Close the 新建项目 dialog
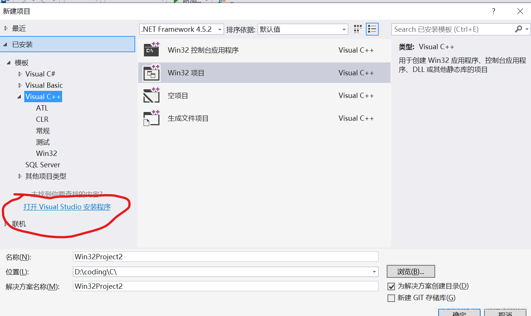This screenshot has width=531, height=316. pyautogui.click(x=520, y=11)
